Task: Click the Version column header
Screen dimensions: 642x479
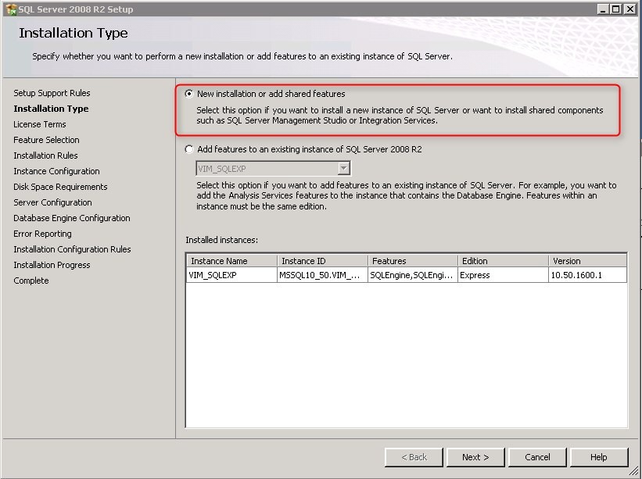Action: 587,260
